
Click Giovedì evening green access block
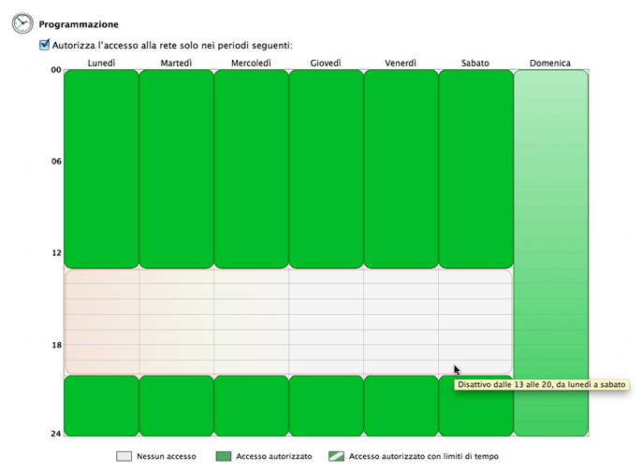(x=326, y=406)
